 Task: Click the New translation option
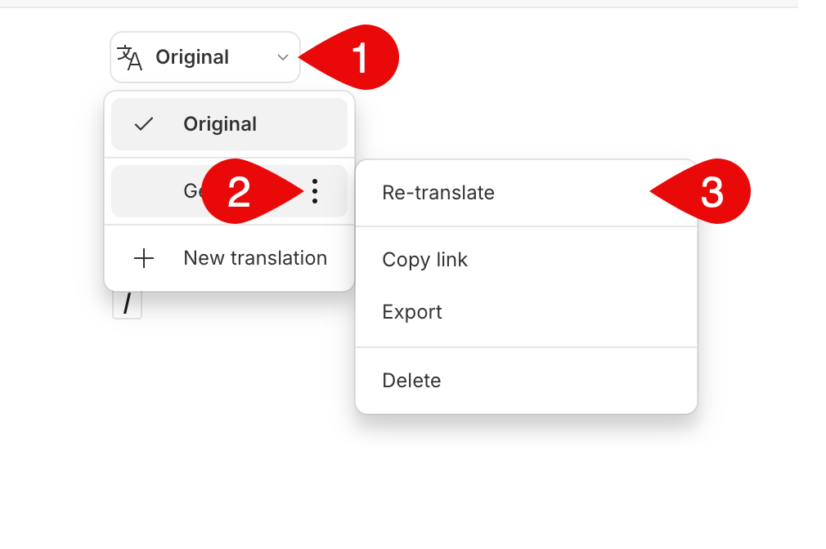(x=229, y=258)
